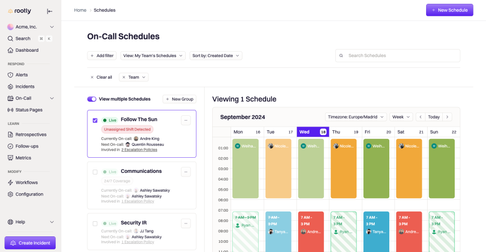Toggle View multiple Schedules switch

click(x=92, y=99)
